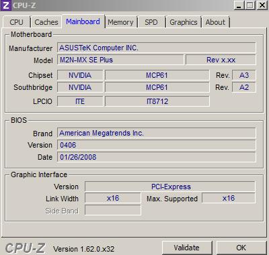Close the CPU-Z window
269x255 pixels.
pyautogui.click(x=262, y=5)
